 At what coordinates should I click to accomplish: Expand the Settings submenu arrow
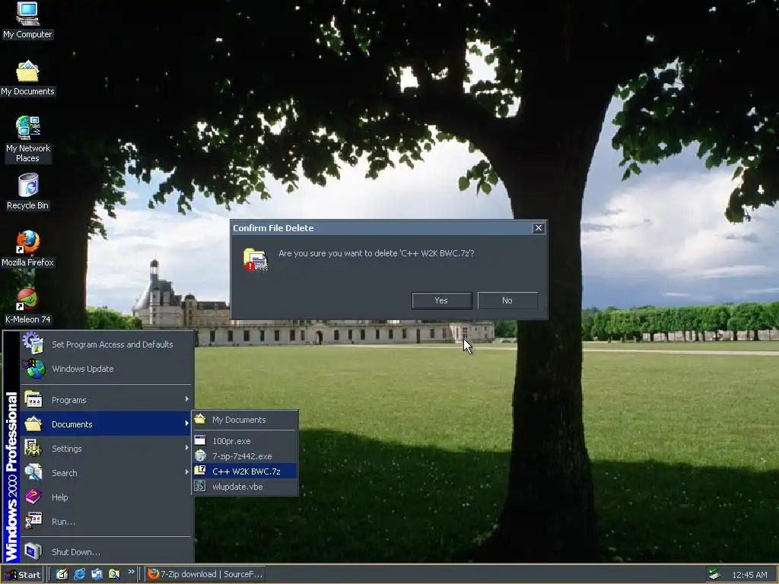(x=187, y=448)
